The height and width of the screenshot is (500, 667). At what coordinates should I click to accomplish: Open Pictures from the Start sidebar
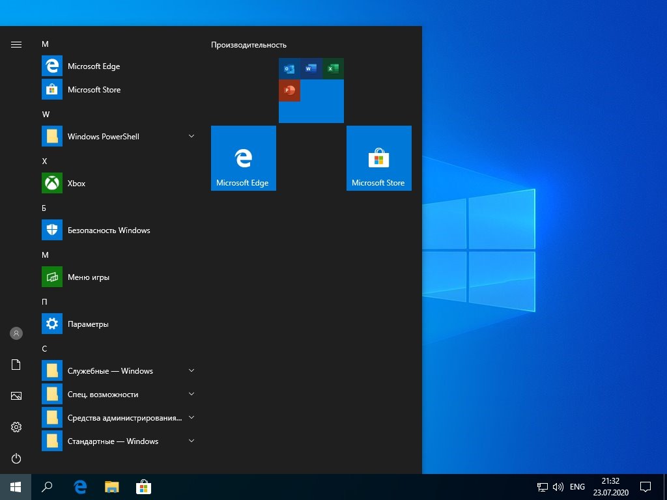coord(16,396)
